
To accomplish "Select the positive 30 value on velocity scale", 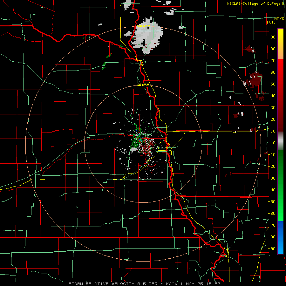I will click(273, 108).
